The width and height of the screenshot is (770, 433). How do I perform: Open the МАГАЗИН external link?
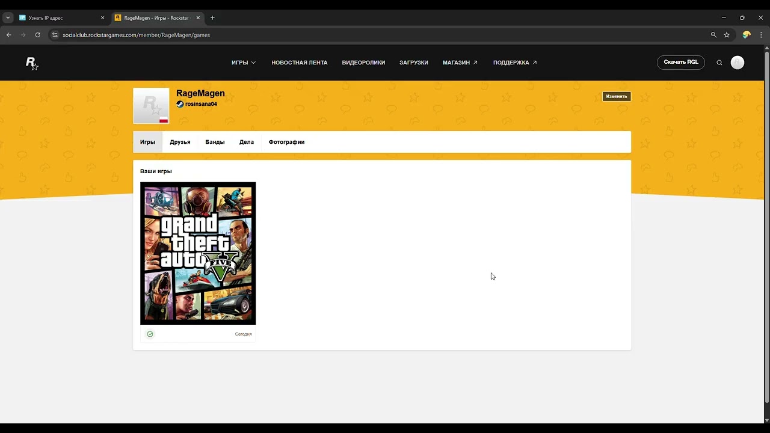[460, 63]
